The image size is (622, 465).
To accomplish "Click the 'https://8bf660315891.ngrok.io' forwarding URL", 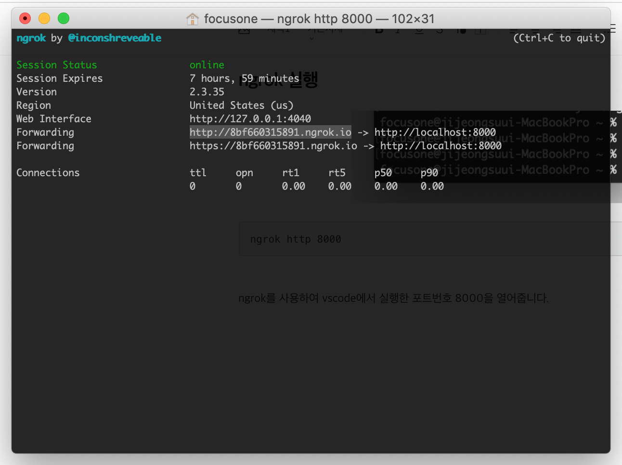I will (273, 146).
